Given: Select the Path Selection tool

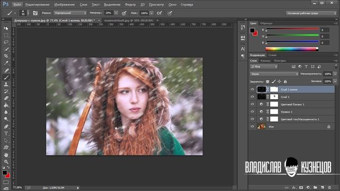Looking at the screenshot, I should pyautogui.click(x=6, y=140).
